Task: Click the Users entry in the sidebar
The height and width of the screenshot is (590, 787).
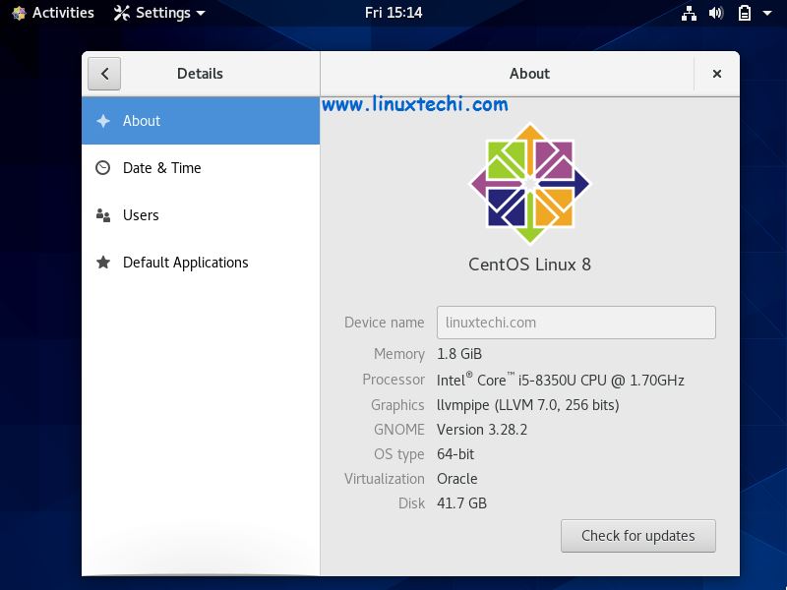Action: click(141, 215)
